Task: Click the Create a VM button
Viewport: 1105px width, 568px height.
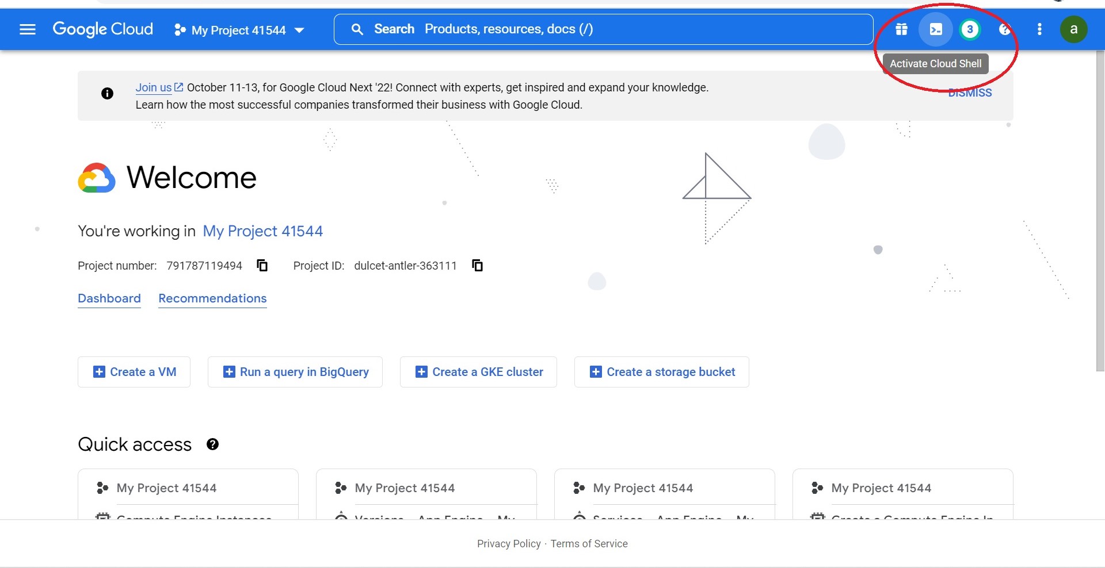Action: coord(134,371)
